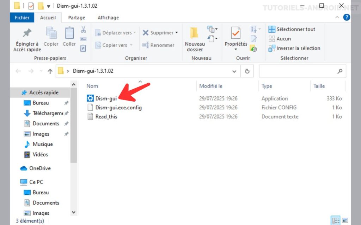Click new folder icon in title bar quick access
Image resolution: width=361 pixels, height=225 pixels.
pyautogui.click(x=41, y=6)
